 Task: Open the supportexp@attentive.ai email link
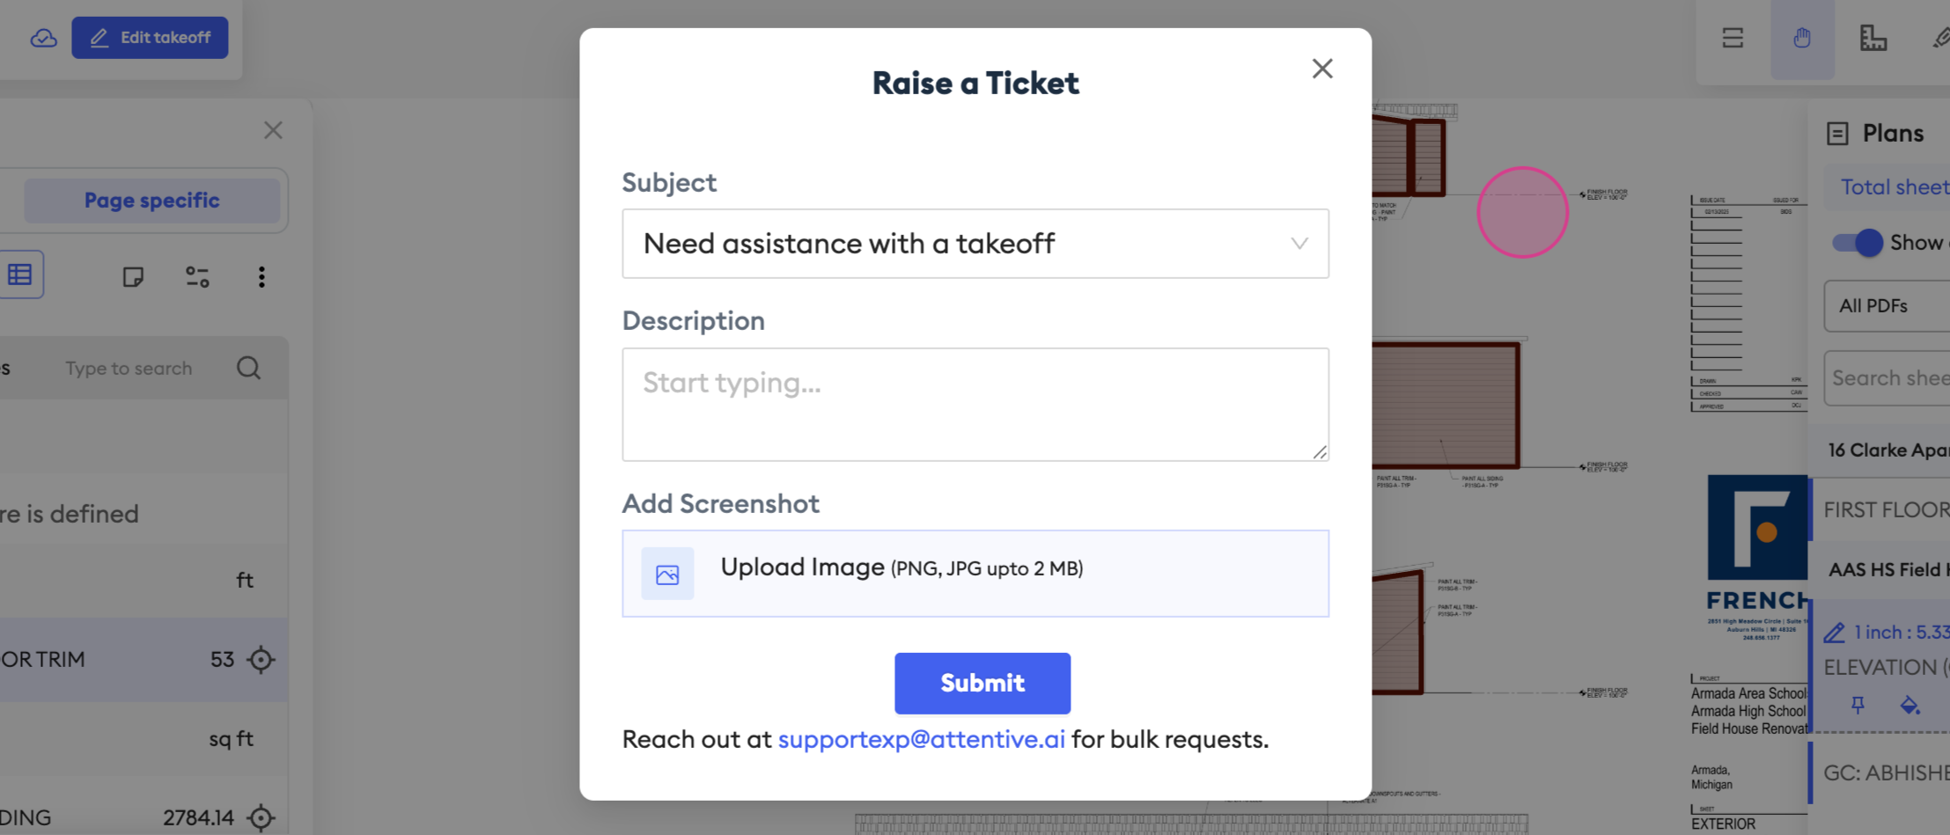922,739
